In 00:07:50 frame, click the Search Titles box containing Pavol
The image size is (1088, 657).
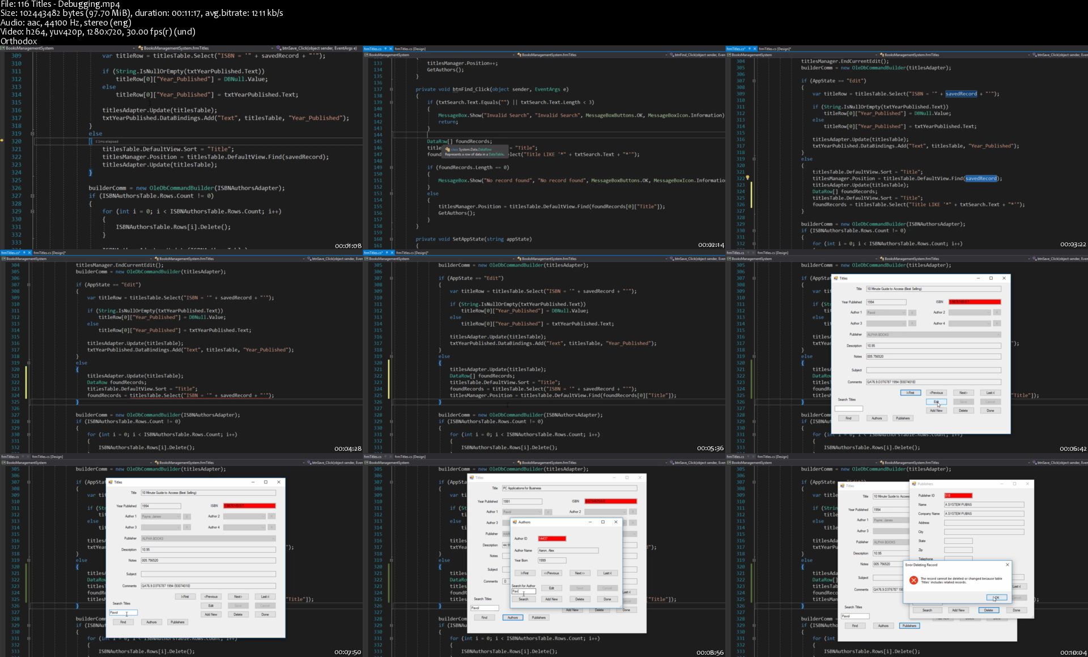click(x=123, y=612)
